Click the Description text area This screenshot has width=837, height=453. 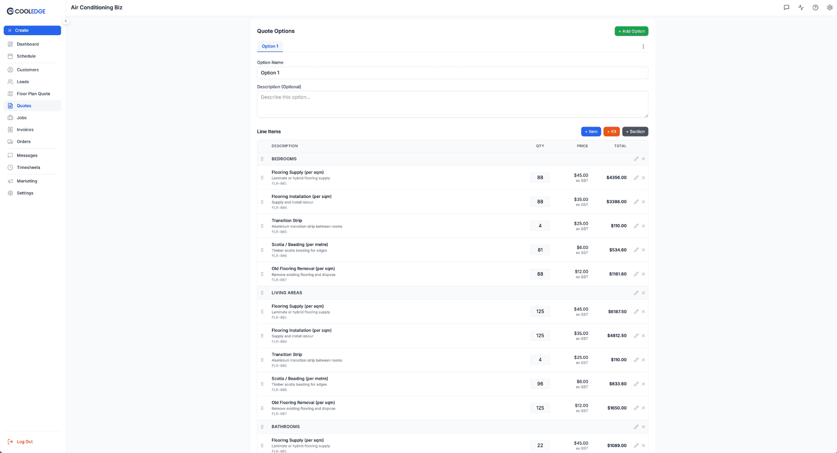(452, 104)
